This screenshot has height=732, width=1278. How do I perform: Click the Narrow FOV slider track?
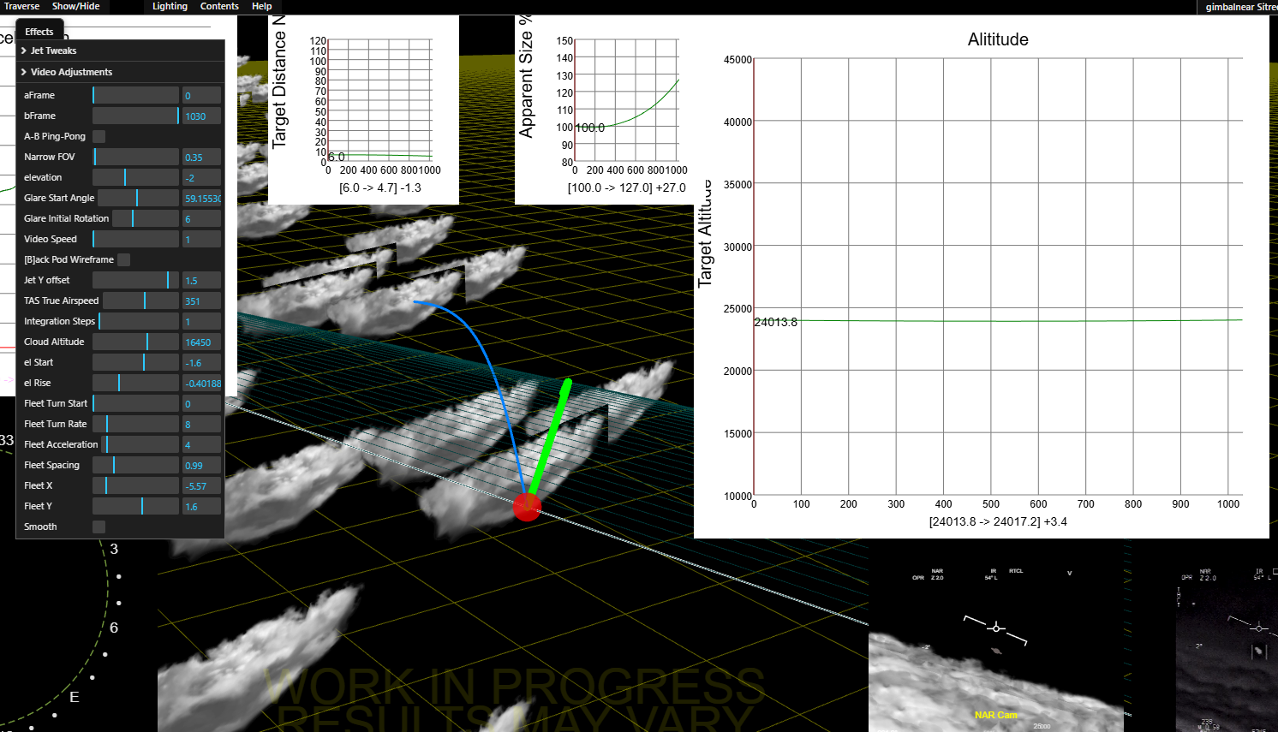point(135,157)
